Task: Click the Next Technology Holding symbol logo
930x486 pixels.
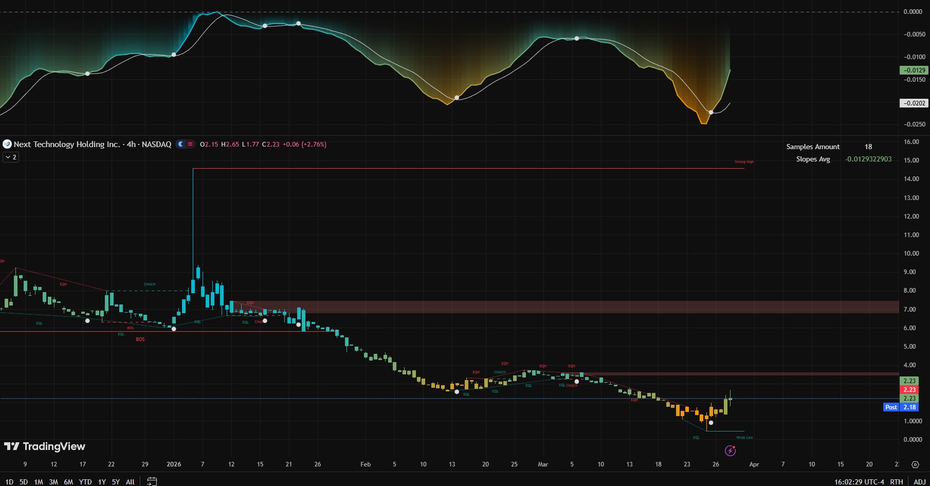Action: point(7,145)
